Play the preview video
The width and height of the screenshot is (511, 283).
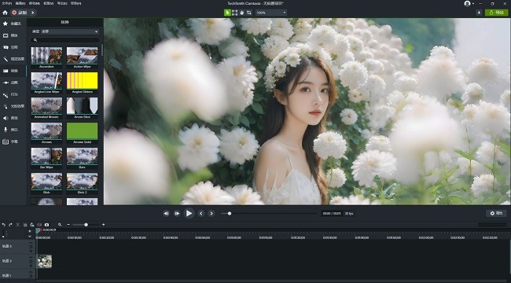pos(189,214)
